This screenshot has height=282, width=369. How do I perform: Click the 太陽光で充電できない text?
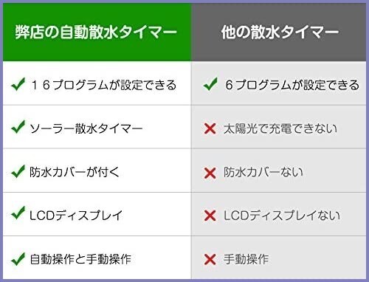(280, 128)
